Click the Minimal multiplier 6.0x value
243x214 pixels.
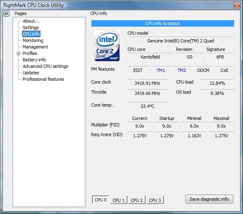[194, 126]
